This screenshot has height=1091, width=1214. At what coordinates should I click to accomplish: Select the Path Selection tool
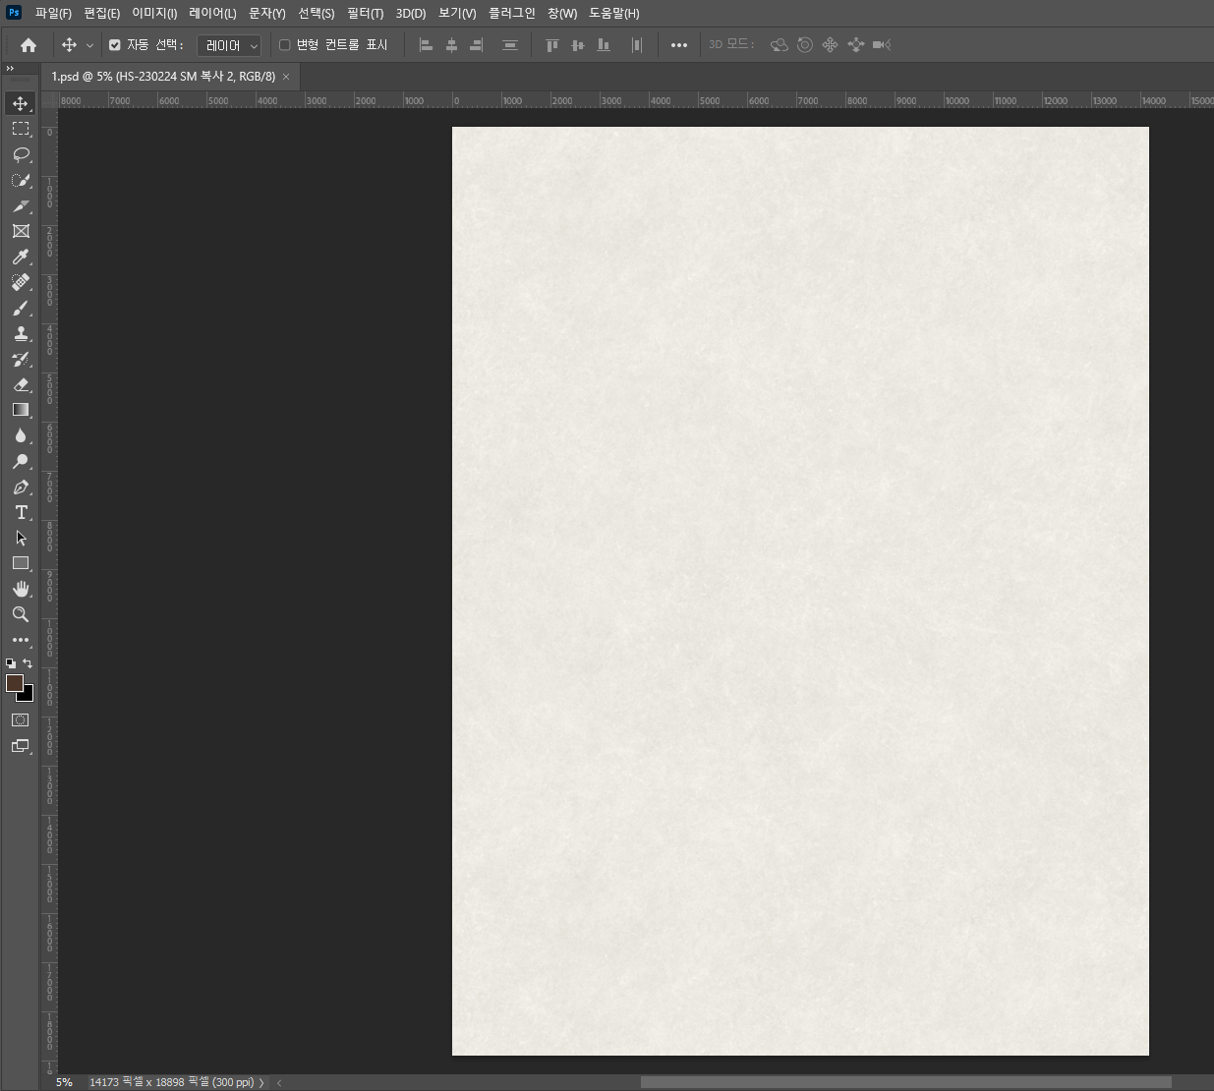click(21, 538)
